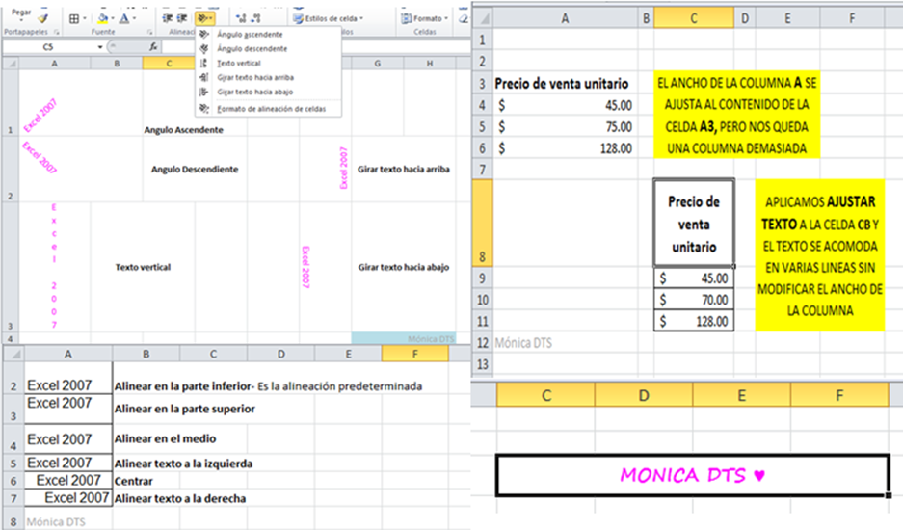
Task: Expand the Formato dropdown
Action: pyautogui.click(x=446, y=18)
